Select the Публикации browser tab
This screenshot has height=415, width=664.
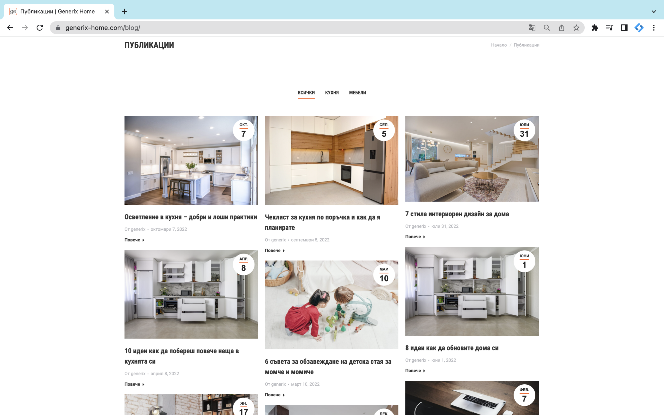pyautogui.click(x=58, y=11)
